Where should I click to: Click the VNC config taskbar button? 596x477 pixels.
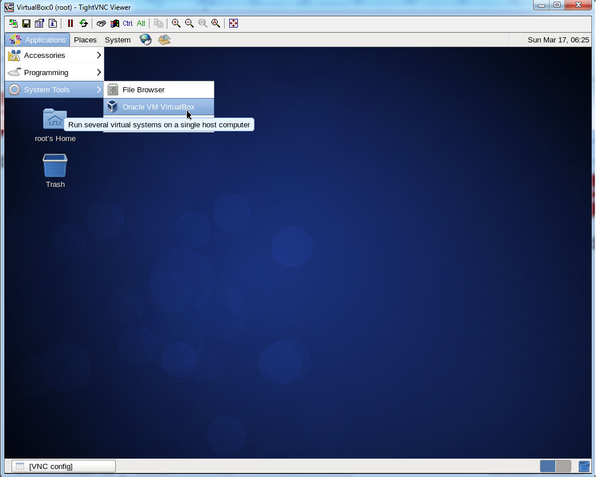62,466
